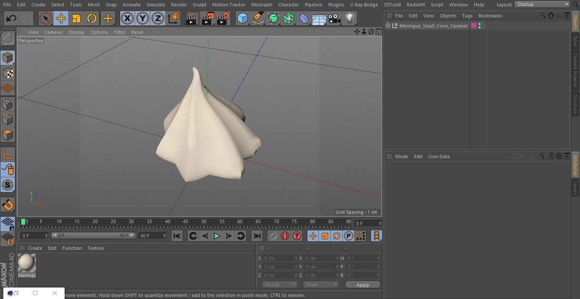The width and height of the screenshot is (580, 299).
Task: Switch to Polygons mode
Action: point(8,135)
